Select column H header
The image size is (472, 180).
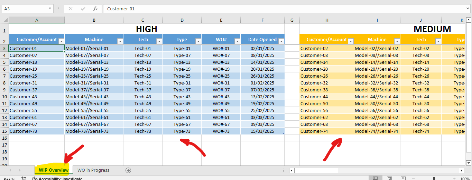click(327, 20)
